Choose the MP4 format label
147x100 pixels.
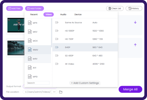click(x=35, y=23)
